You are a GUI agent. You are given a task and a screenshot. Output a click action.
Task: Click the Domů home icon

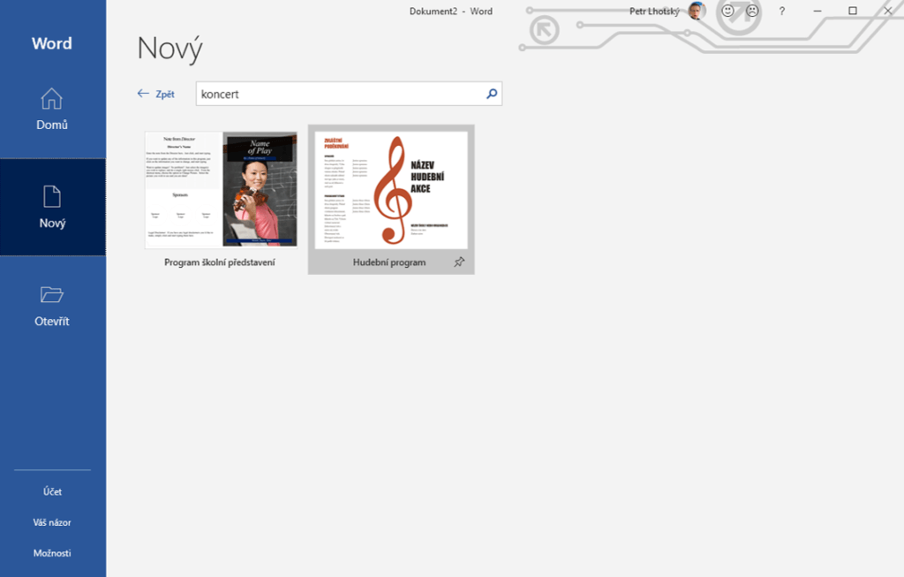click(x=52, y=98)
